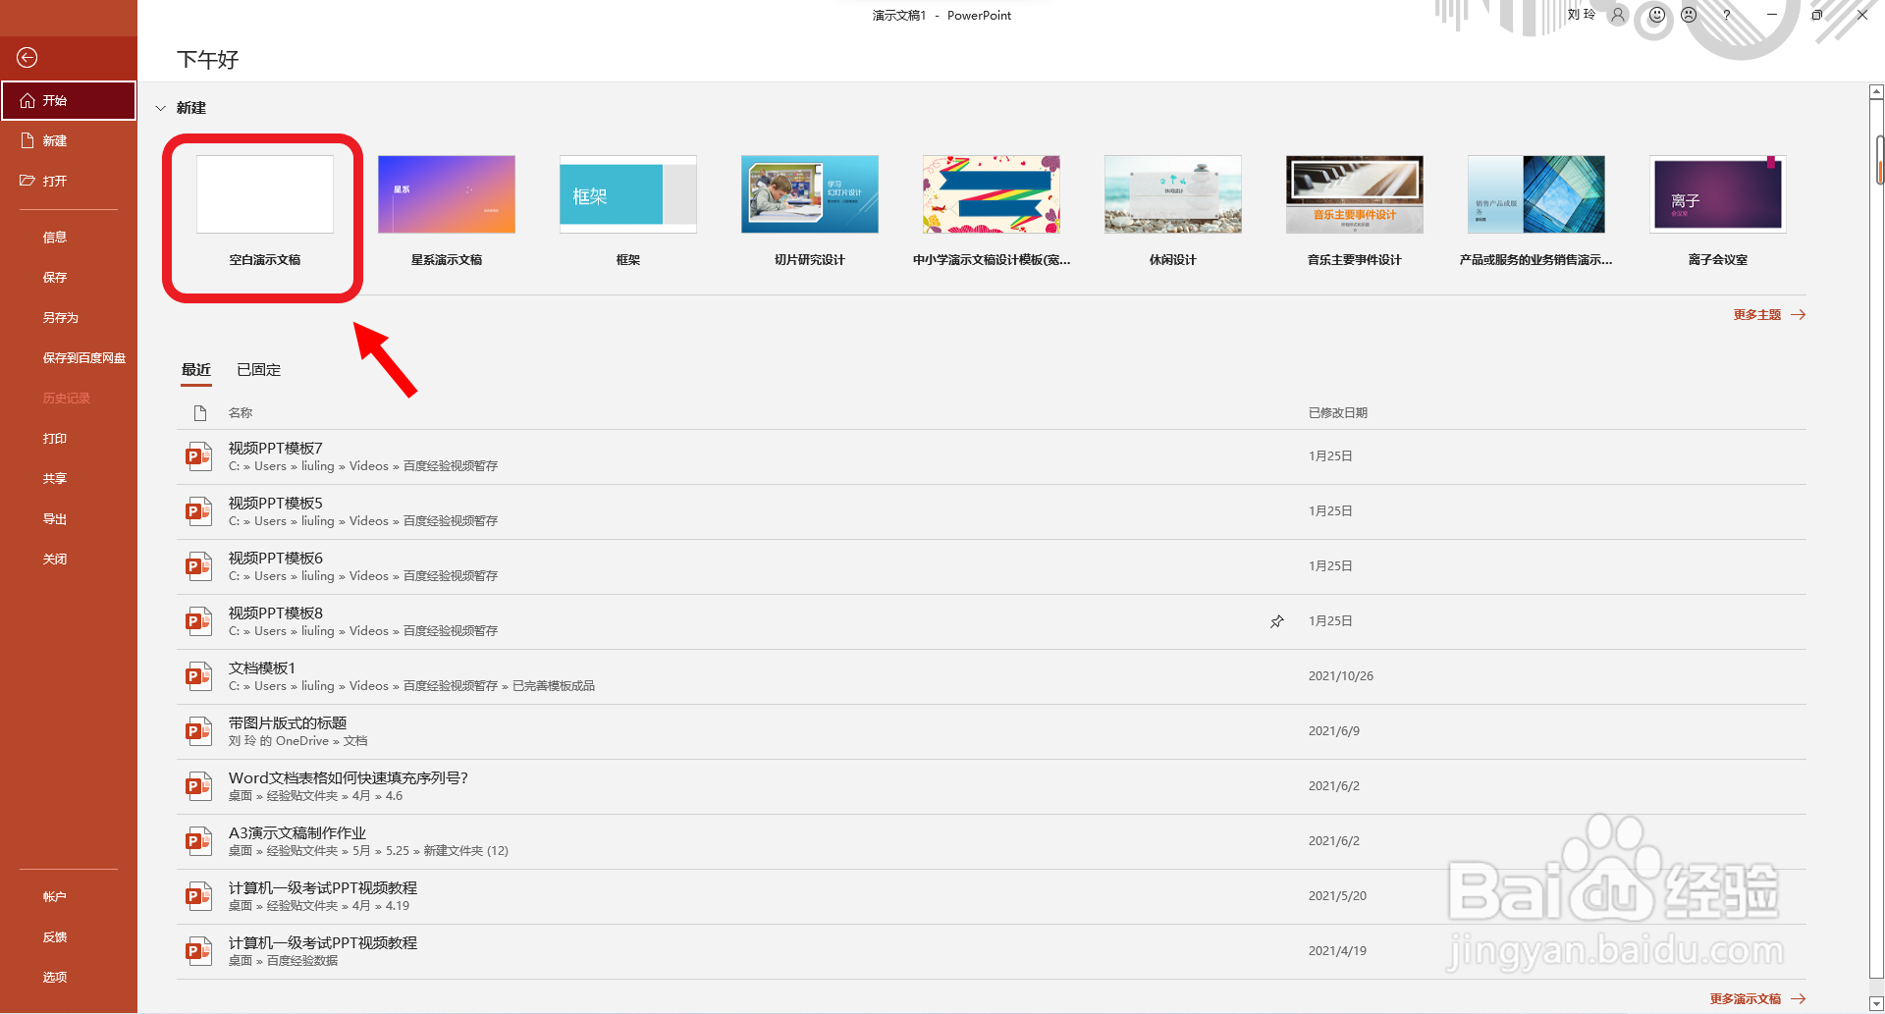1885x1014 pixels.
Task: Click PowerPoint file icon for 视频PPT模板7
Action: [199, 456]
